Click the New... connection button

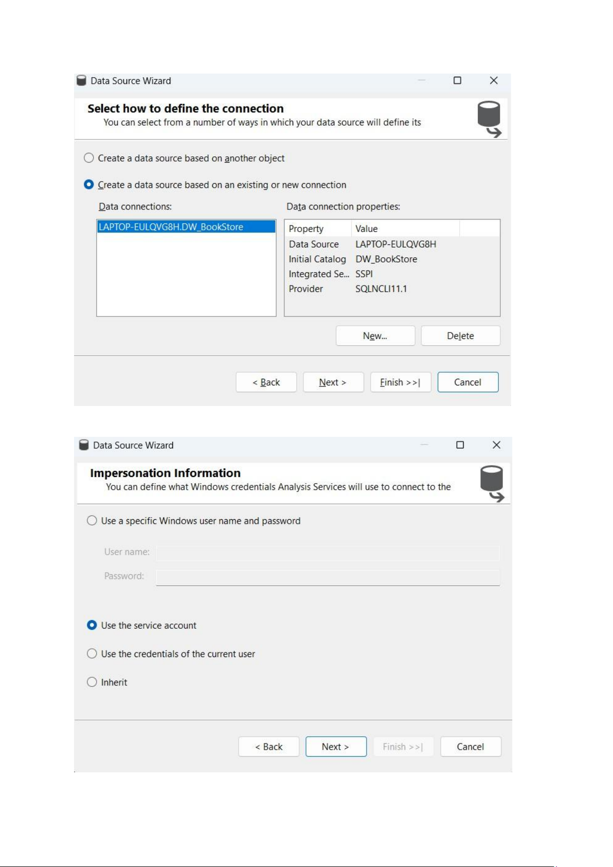[375, 336]
